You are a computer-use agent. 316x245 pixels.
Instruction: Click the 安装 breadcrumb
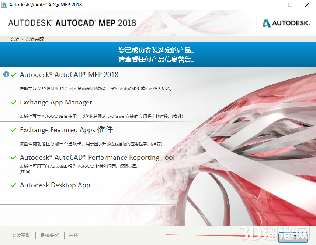click(x=14, y=39)
